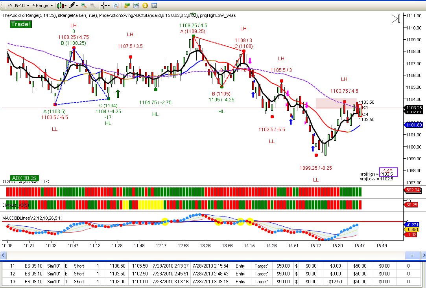Click entry price 1106.50 cell
Image resolution: width=426 pixels, height=288 pixels.
117,266
